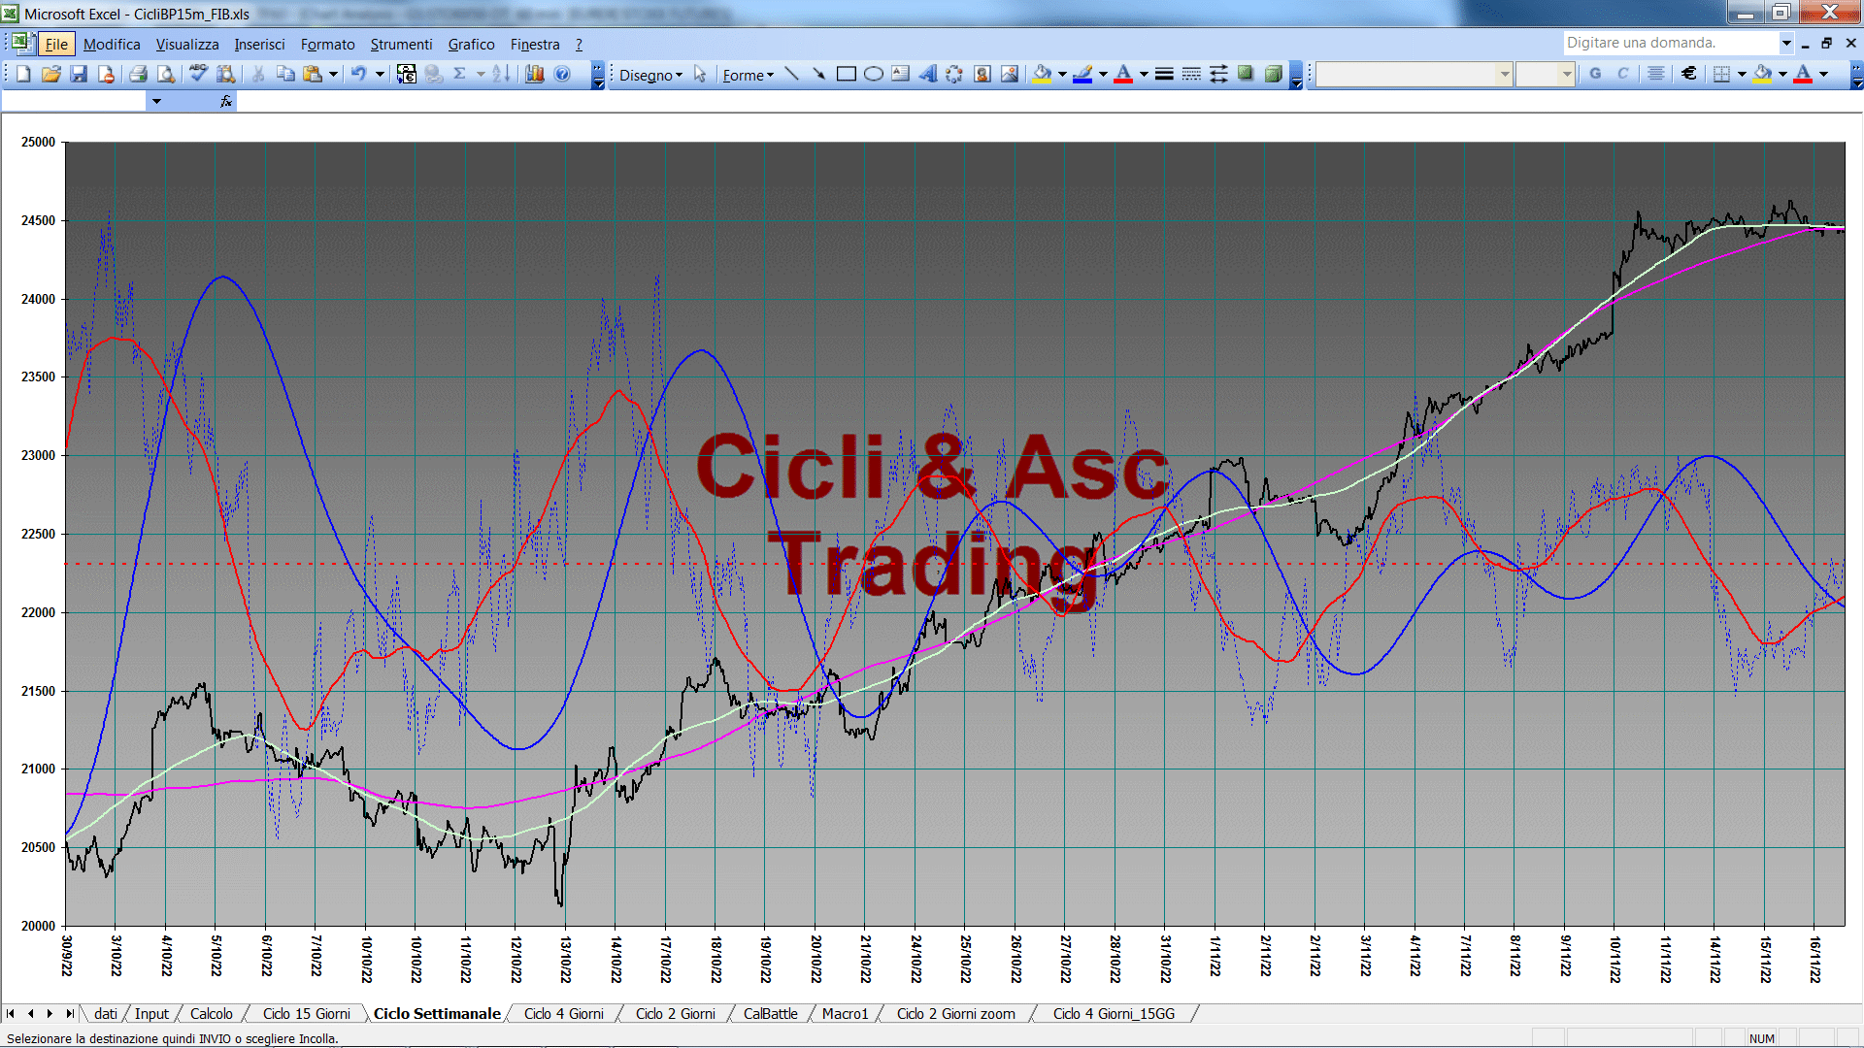Click the fx Insert Function button
The image size is (1864, 1048).
(x=226, y=101)
